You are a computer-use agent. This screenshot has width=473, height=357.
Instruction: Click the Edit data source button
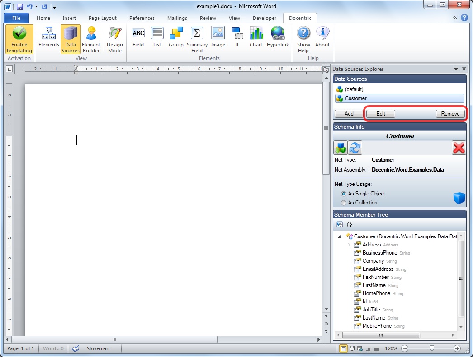point(381,114)
